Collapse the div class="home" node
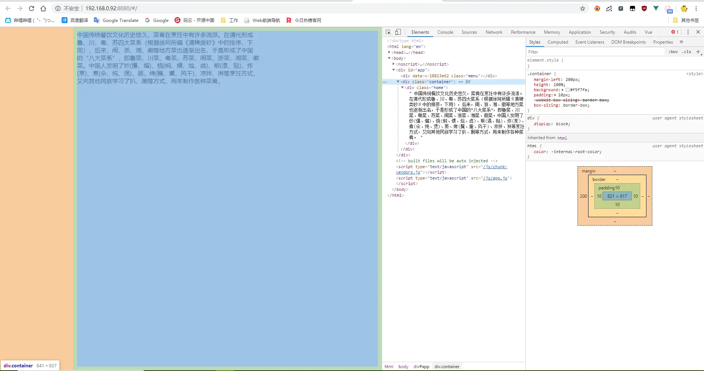Screen dimensions: 704x371 click(x=403, y=88)
